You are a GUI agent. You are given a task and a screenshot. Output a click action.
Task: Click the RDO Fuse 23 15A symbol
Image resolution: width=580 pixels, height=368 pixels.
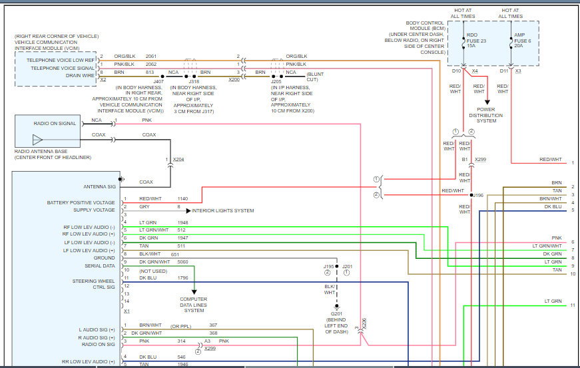(464, 43)
